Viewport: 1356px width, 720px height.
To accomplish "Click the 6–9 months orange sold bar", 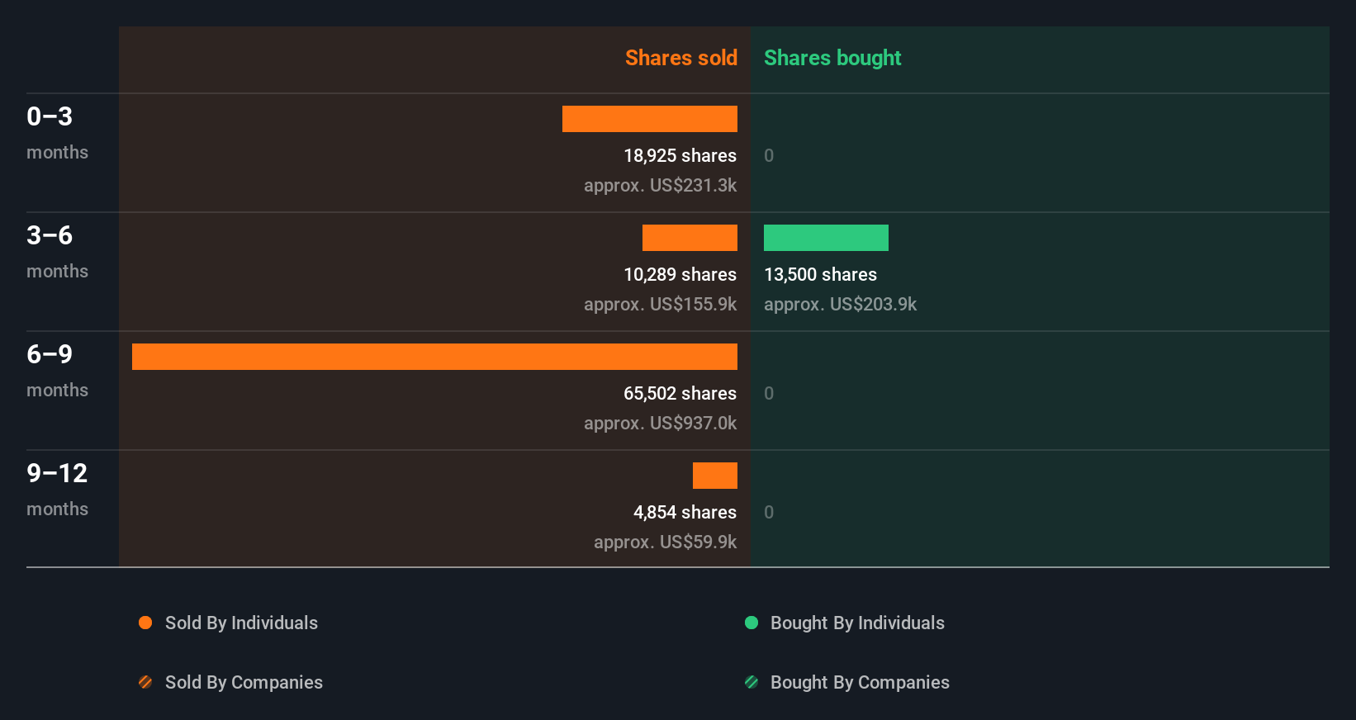I will coord(434,357).
